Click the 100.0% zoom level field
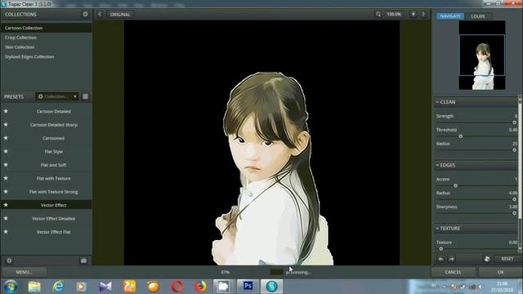This screenshot has height=294, width=523. [394, 15]
